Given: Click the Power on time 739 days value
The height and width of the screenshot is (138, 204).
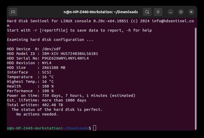Looking at the screenshot, I should tap(89, 96).
